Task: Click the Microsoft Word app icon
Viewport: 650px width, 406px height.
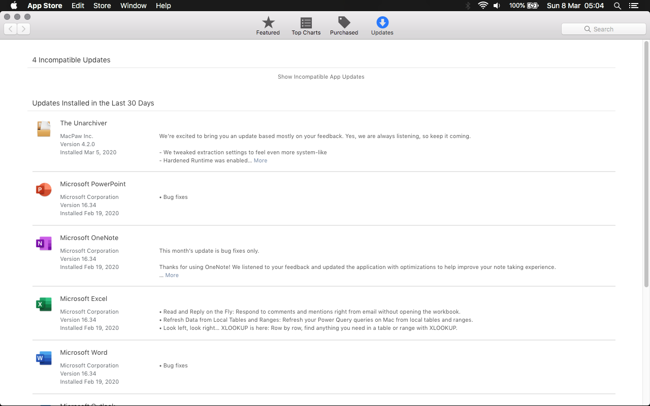Action: pos(44,358)
